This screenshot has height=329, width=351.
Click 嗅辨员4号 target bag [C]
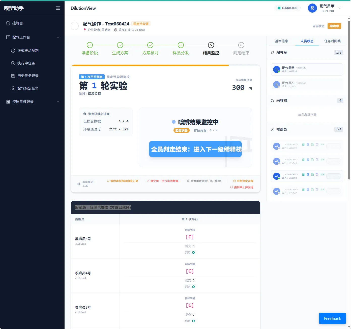pos(190,271)
